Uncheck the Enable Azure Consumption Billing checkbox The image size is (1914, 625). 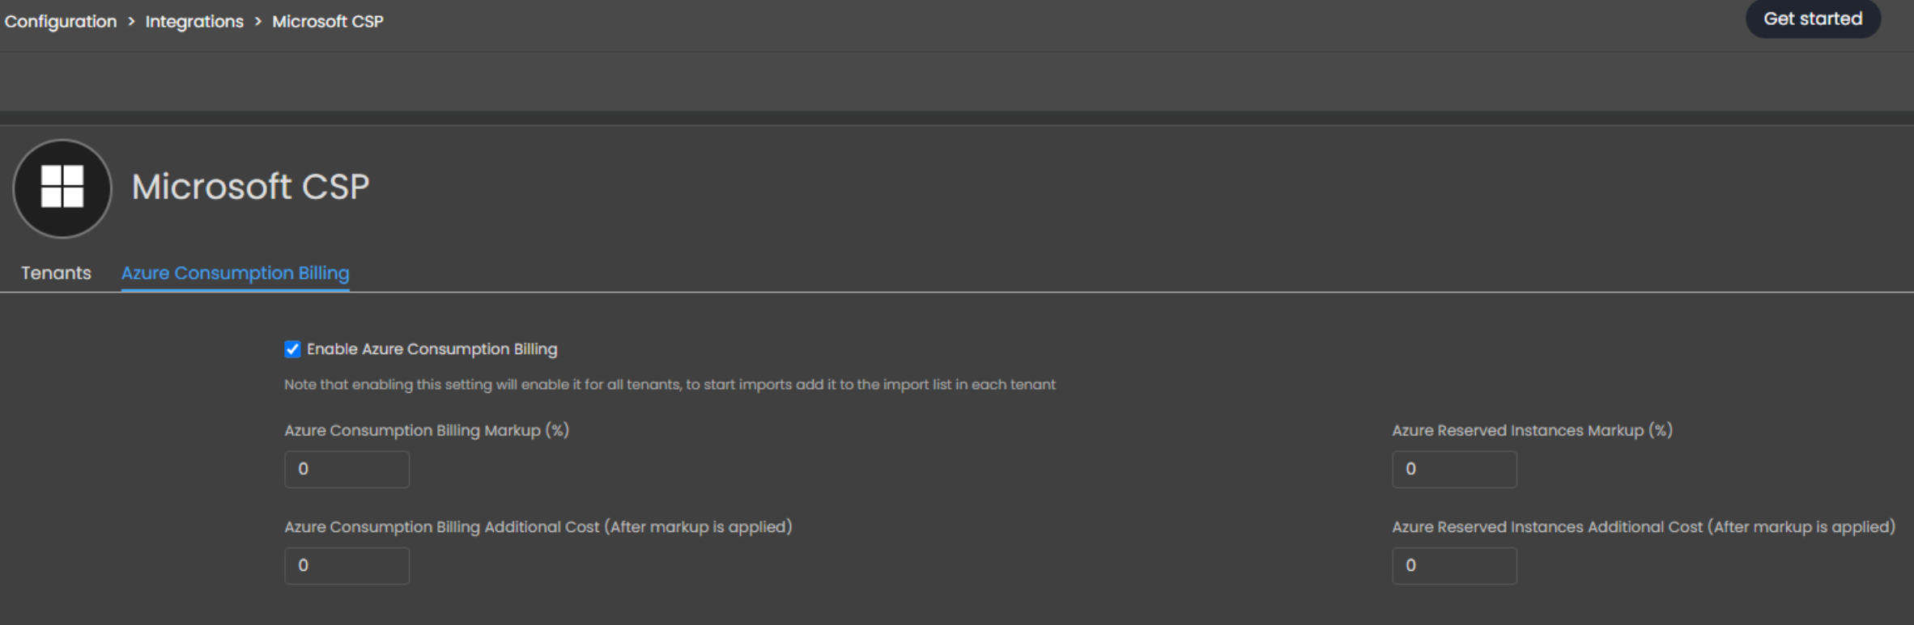tap(292, 349)
